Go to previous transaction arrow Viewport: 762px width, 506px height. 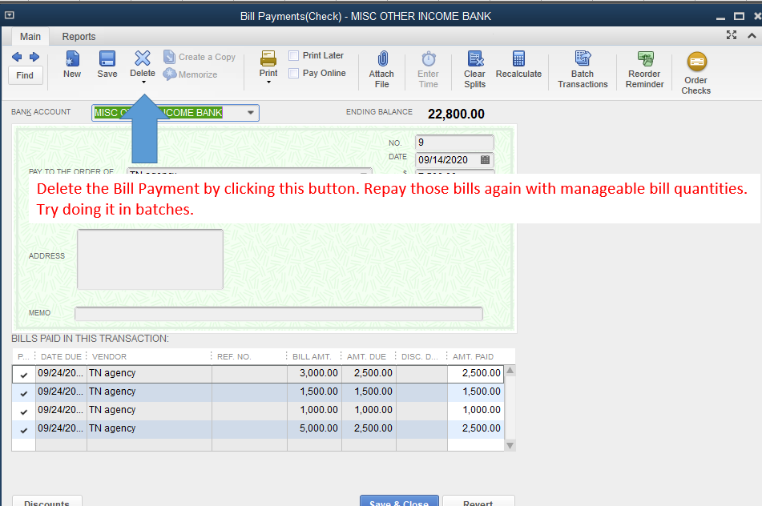[x=17, y=57]
